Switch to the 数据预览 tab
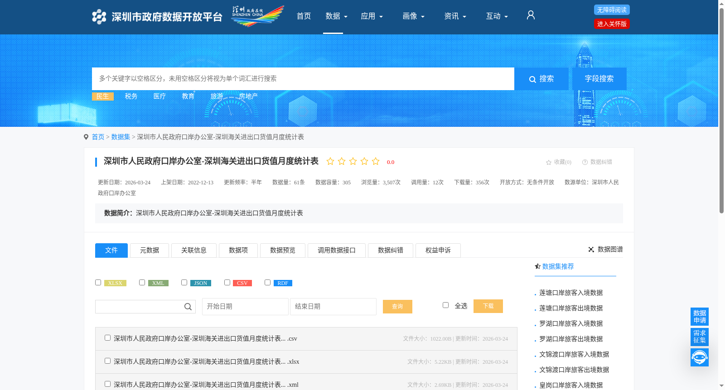Viewport: 725px width, 390px height. pyautogui.click(x=283, y=250)
